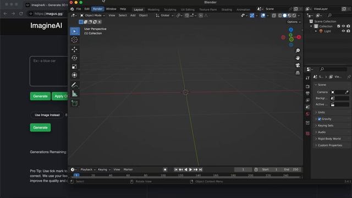Select the Move tool
This screenshot has width=352, height=198.
[x=75, y=49]
